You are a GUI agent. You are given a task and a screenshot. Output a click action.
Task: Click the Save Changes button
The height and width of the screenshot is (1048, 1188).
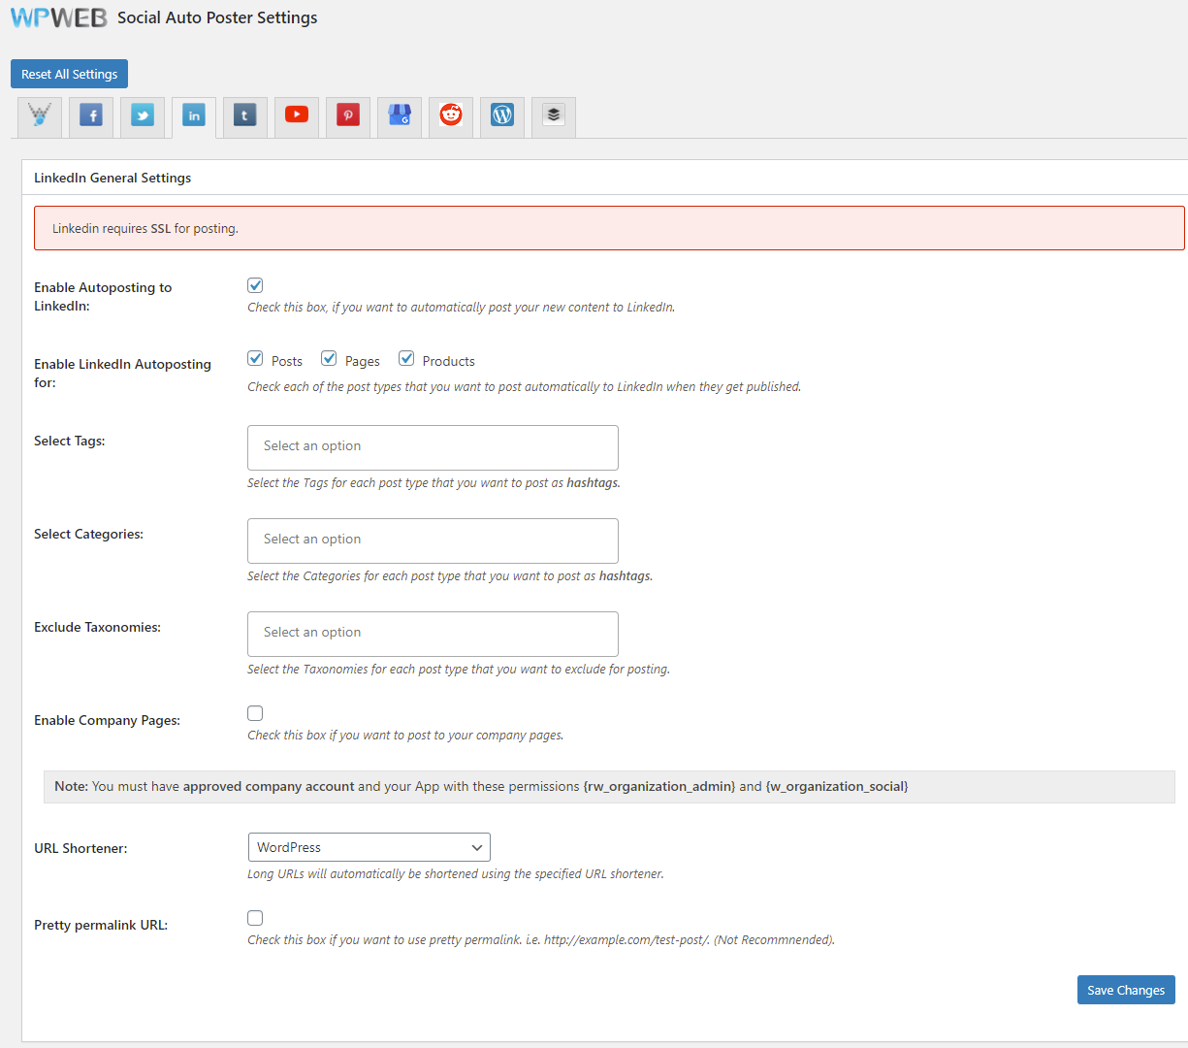point(1125,989)
